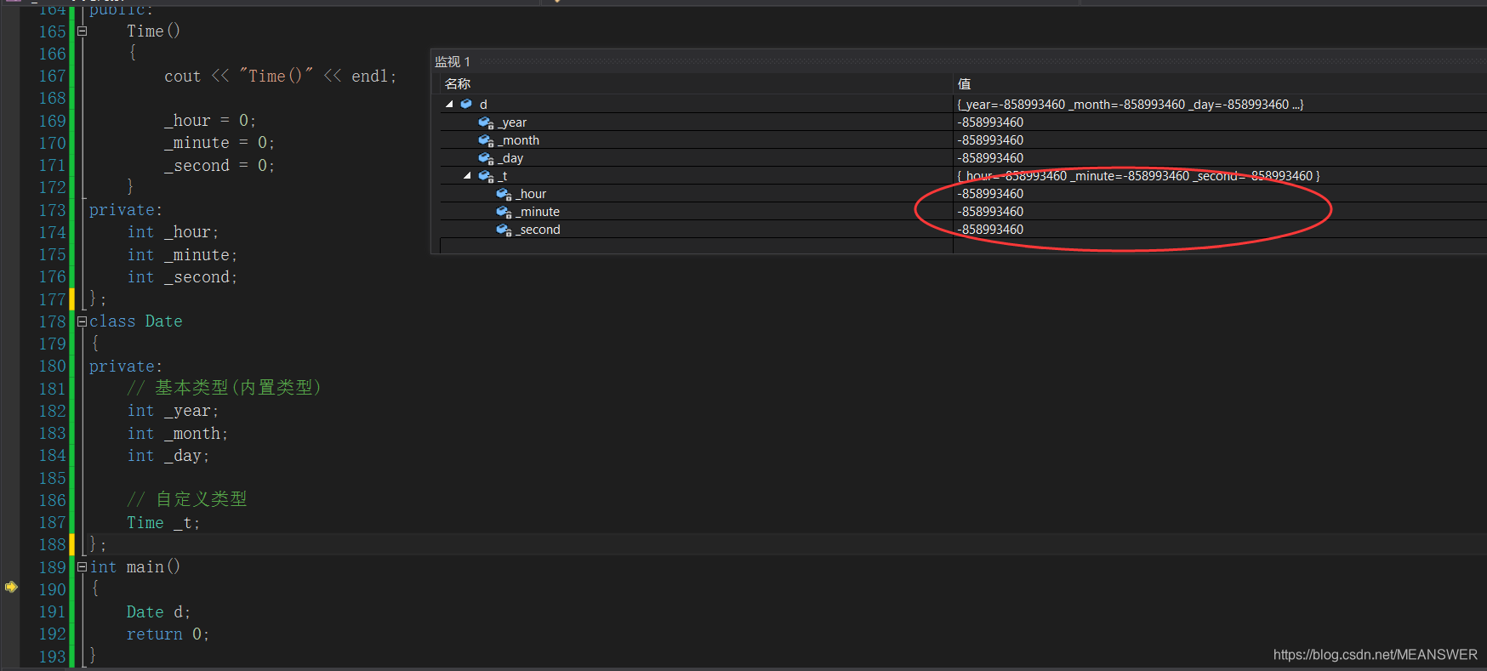The image size is (1487, 671).
Task: Select the _day row name in watch
Action: [x=510, y=158]
